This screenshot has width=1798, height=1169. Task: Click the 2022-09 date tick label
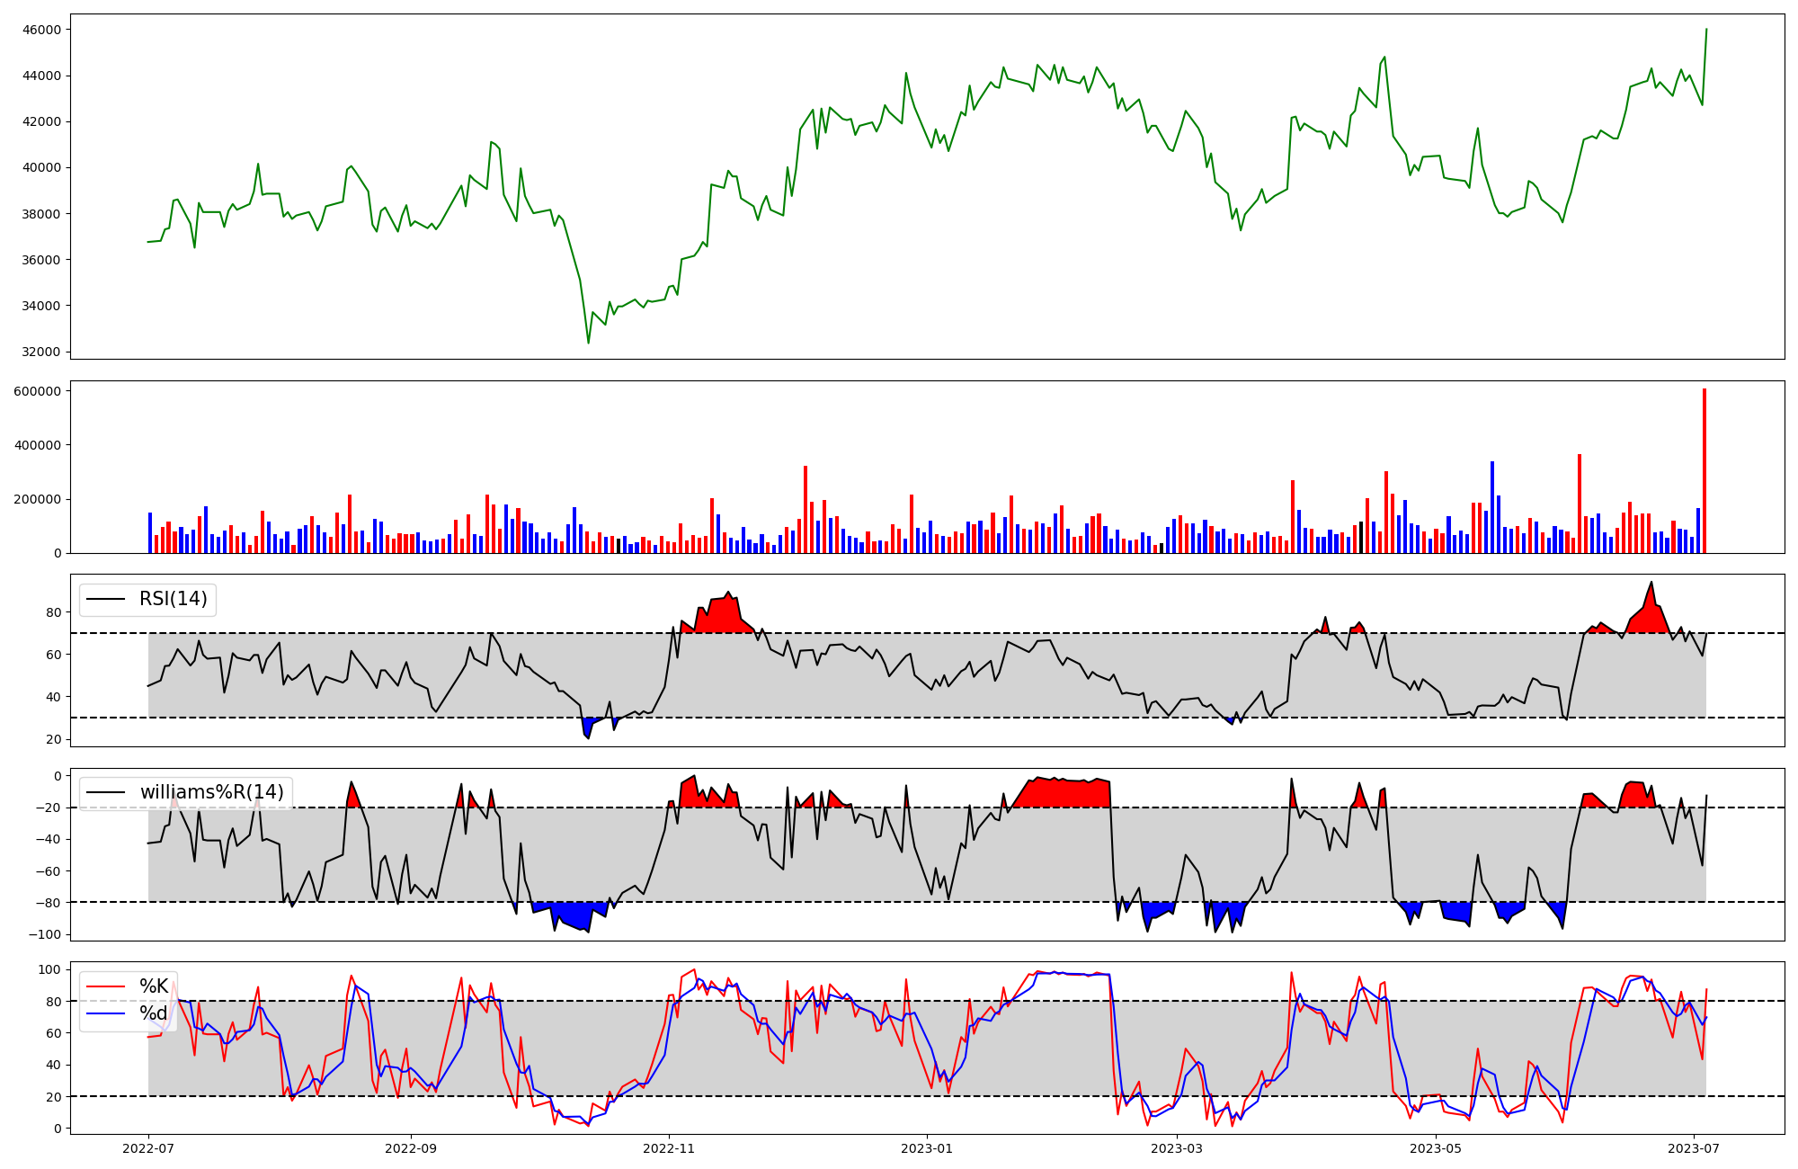click(411, 1148)
